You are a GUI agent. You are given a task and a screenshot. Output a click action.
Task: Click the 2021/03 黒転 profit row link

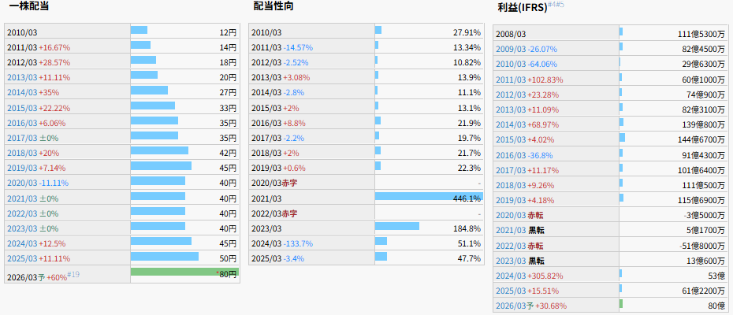coord(510,231)
